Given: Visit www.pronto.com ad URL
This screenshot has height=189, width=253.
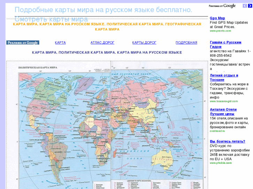Looking at the screenshot, I should 220,31.
